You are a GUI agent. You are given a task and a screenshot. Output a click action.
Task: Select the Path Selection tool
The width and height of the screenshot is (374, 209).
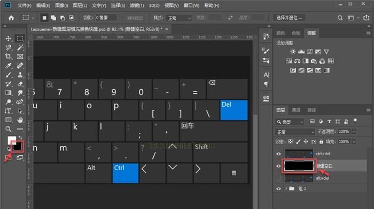point(20,111)
